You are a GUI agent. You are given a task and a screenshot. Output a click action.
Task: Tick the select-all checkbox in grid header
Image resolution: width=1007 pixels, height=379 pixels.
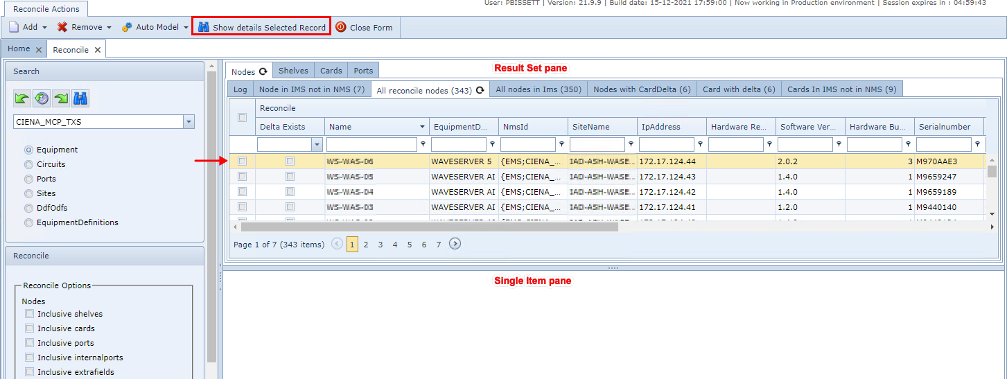tap(242, 118)
